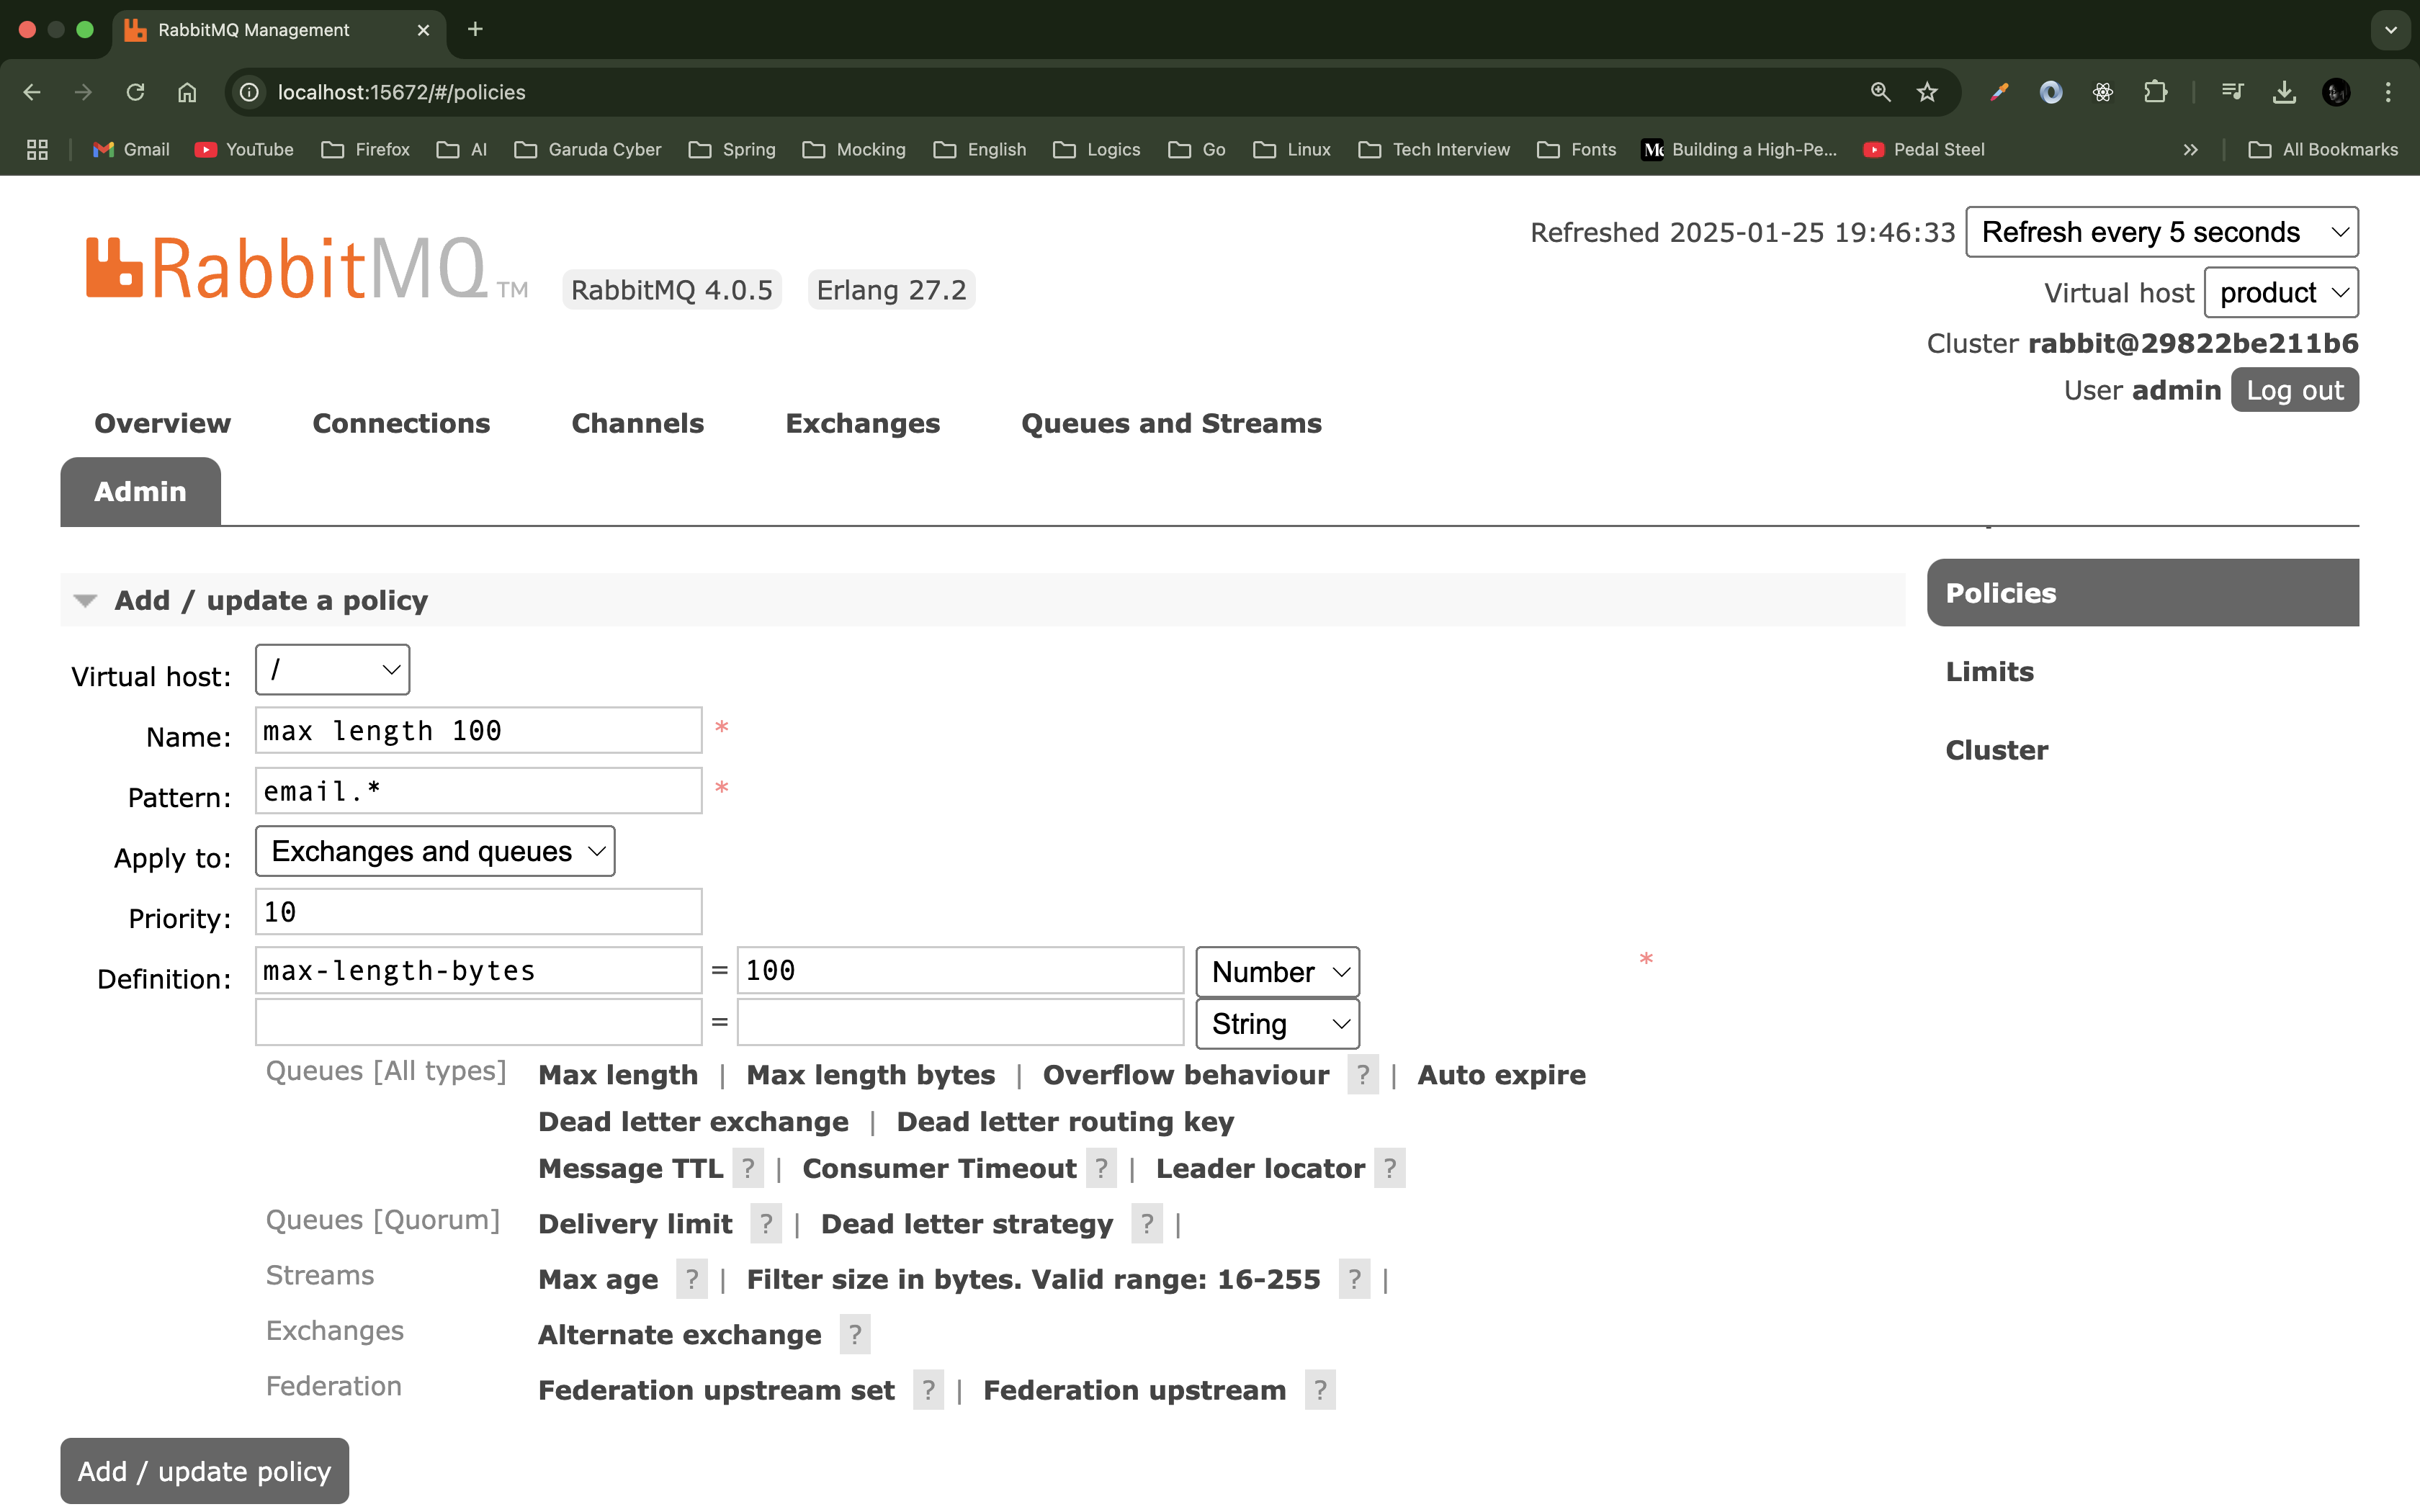Open the browser three-dot menu

[x=2388, y=92]
